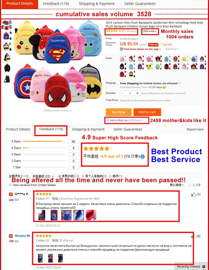Expand the shipping method dropdown for ePacket

pos(180,83)
